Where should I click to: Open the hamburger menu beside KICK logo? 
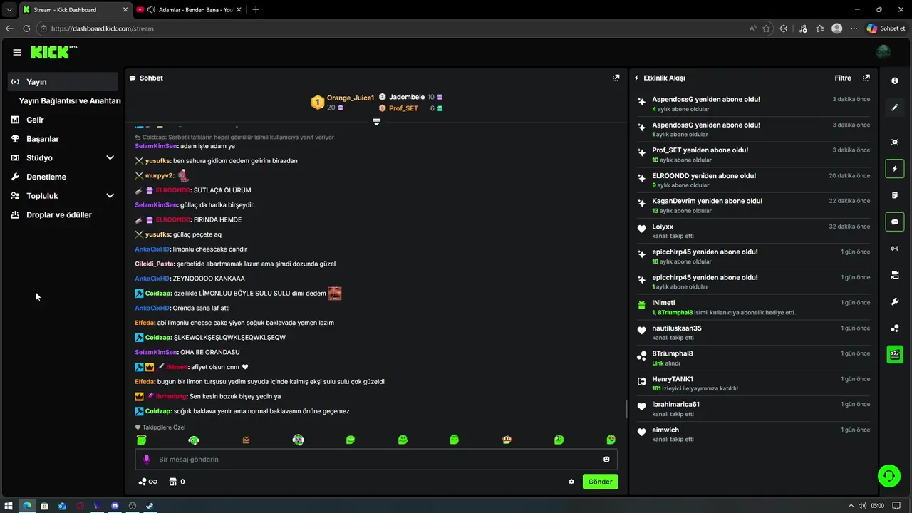pos(17,52)
